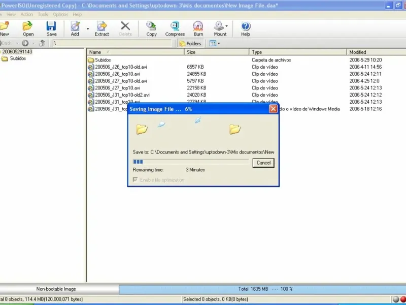406x305 pixels.
Task: Click the gray status indicator ball
Action: pyautogui.click(x=396, y=299)
